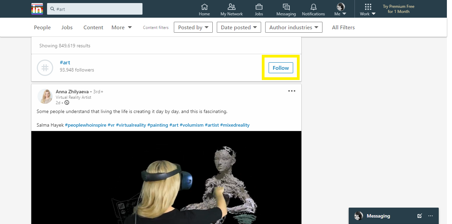Image resolution: width=452 pixels, height=224 pixels.
Task: Open the Date posted dropdown
Action: [239, 27]
